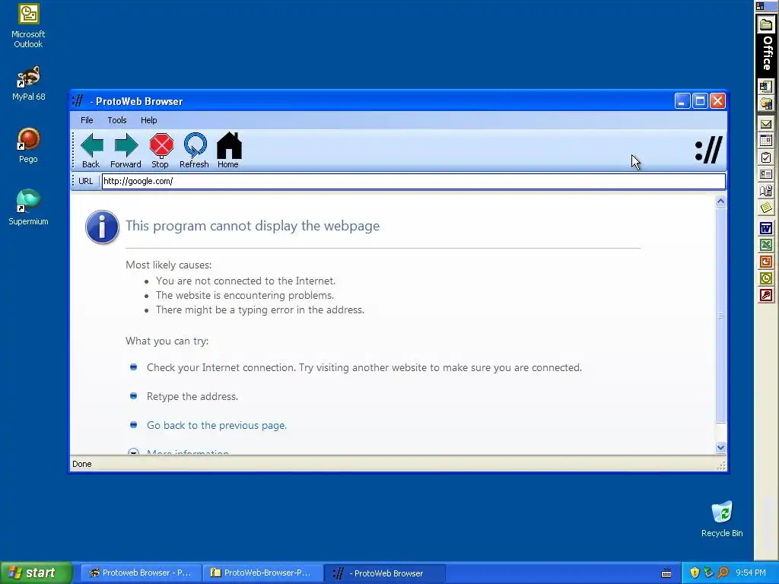This screenshot has width=779, height=584.
Task: Reload the page with Refresh
Action: [x=194, y=151]
